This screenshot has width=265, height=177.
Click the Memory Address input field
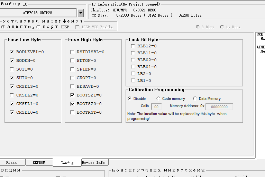219,107
